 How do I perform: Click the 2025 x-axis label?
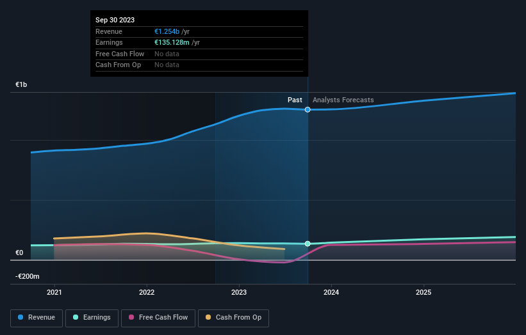423,292
